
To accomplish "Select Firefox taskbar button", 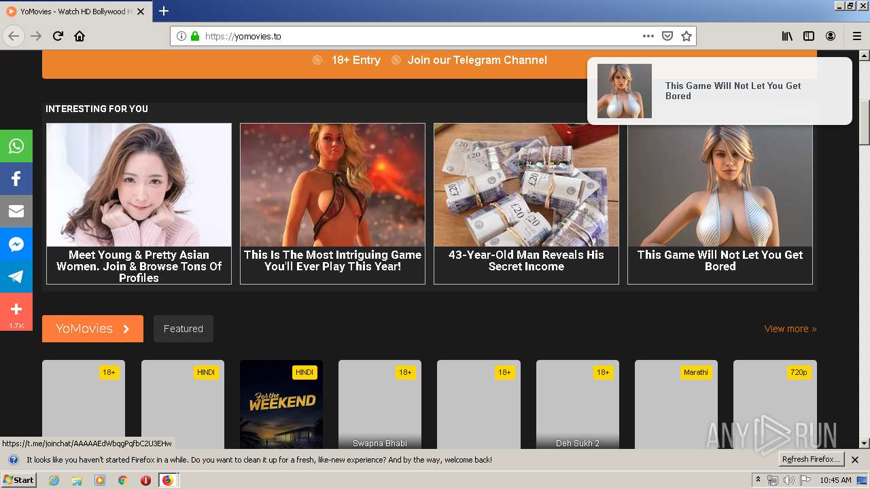I will coord(168,480).
